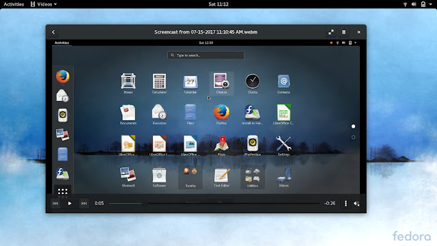
Task: Open the vertical dots playback options menu
Action: tap(346, 204)
